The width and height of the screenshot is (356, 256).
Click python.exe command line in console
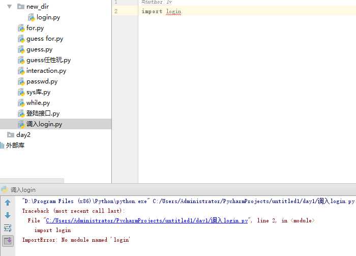coord(188,201)
